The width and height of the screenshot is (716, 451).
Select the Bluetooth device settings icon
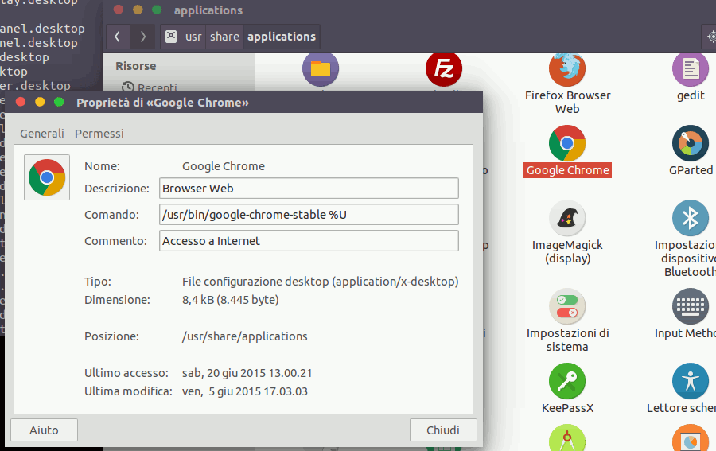[691, 218]
